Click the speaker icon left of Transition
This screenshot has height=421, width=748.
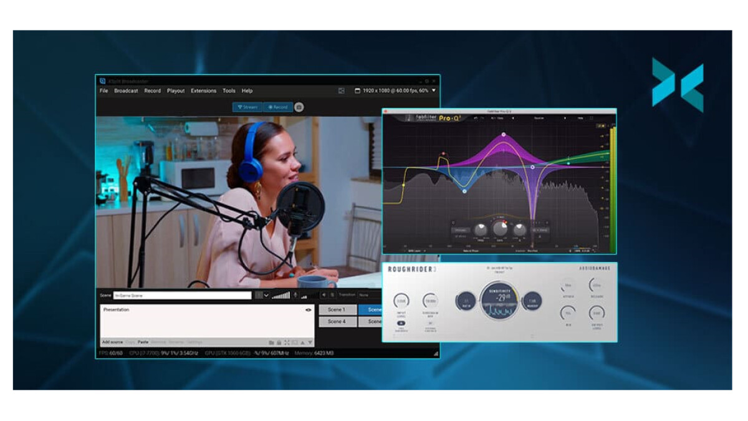324,295
